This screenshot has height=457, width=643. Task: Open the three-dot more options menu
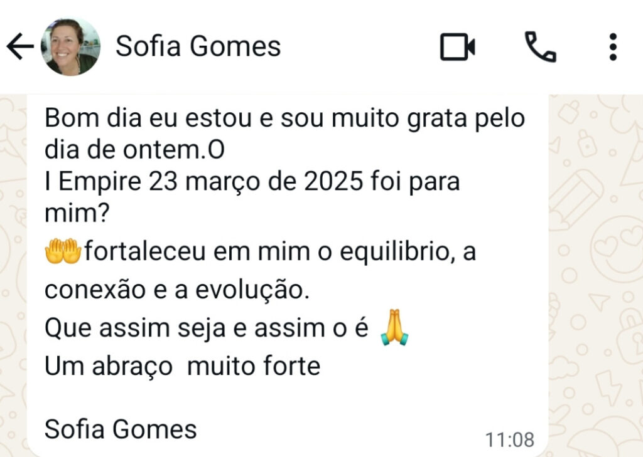coord(613,48)
